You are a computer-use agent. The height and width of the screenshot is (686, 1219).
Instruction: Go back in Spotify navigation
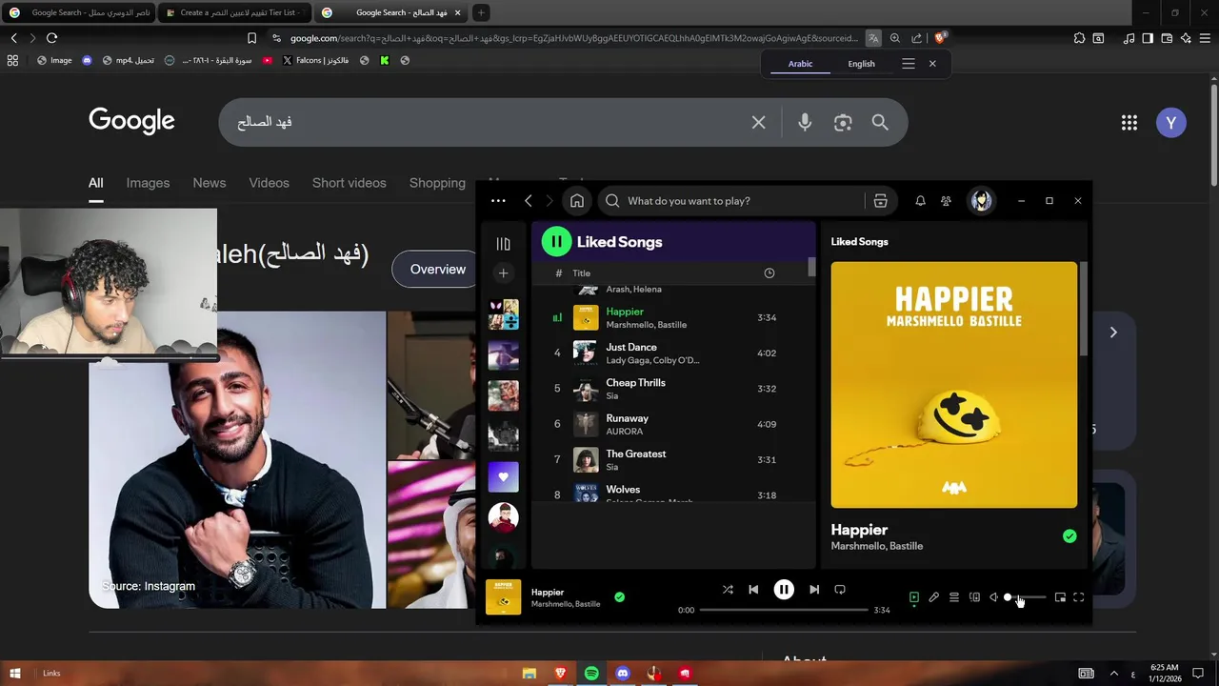529,201
